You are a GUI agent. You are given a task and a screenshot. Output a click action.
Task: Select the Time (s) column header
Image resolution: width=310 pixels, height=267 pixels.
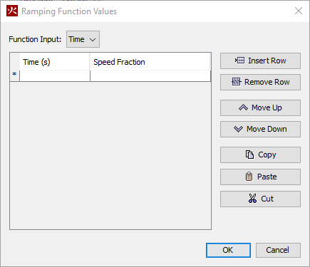54,62
